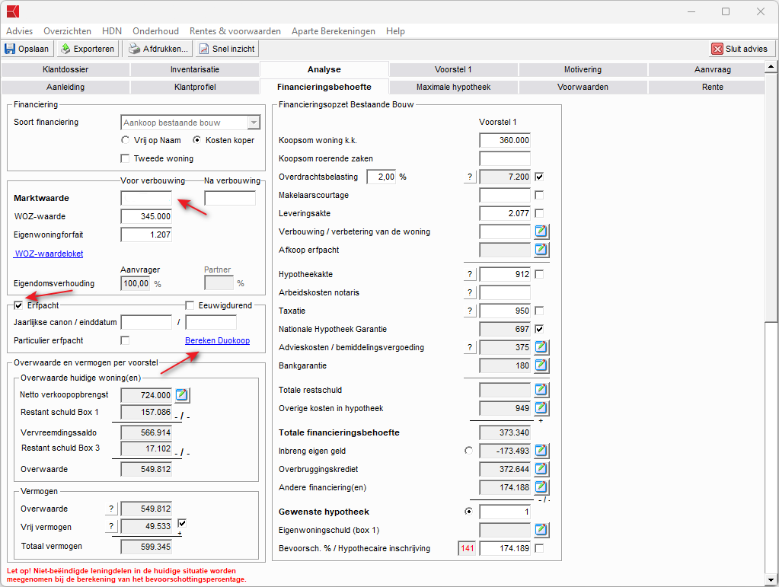Edit Overige kosten in hypotheek
This screenshot has width=779, height=587.
pos(541,408)
